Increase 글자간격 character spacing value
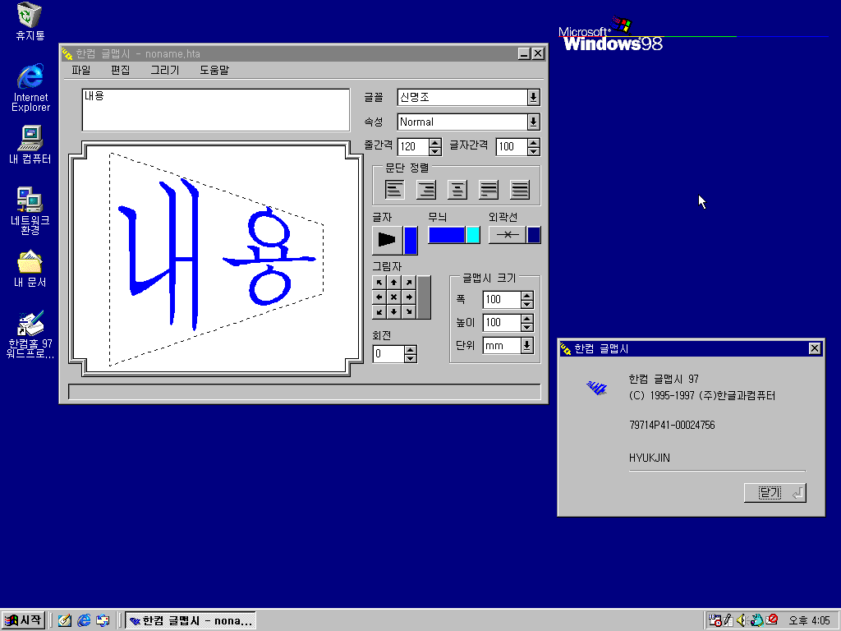 533,143
